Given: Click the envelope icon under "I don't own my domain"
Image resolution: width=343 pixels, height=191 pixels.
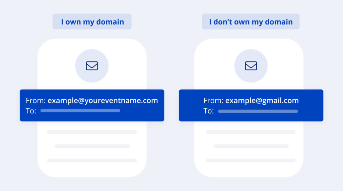Looking at the screenshot, I should [x=251, y=66].
